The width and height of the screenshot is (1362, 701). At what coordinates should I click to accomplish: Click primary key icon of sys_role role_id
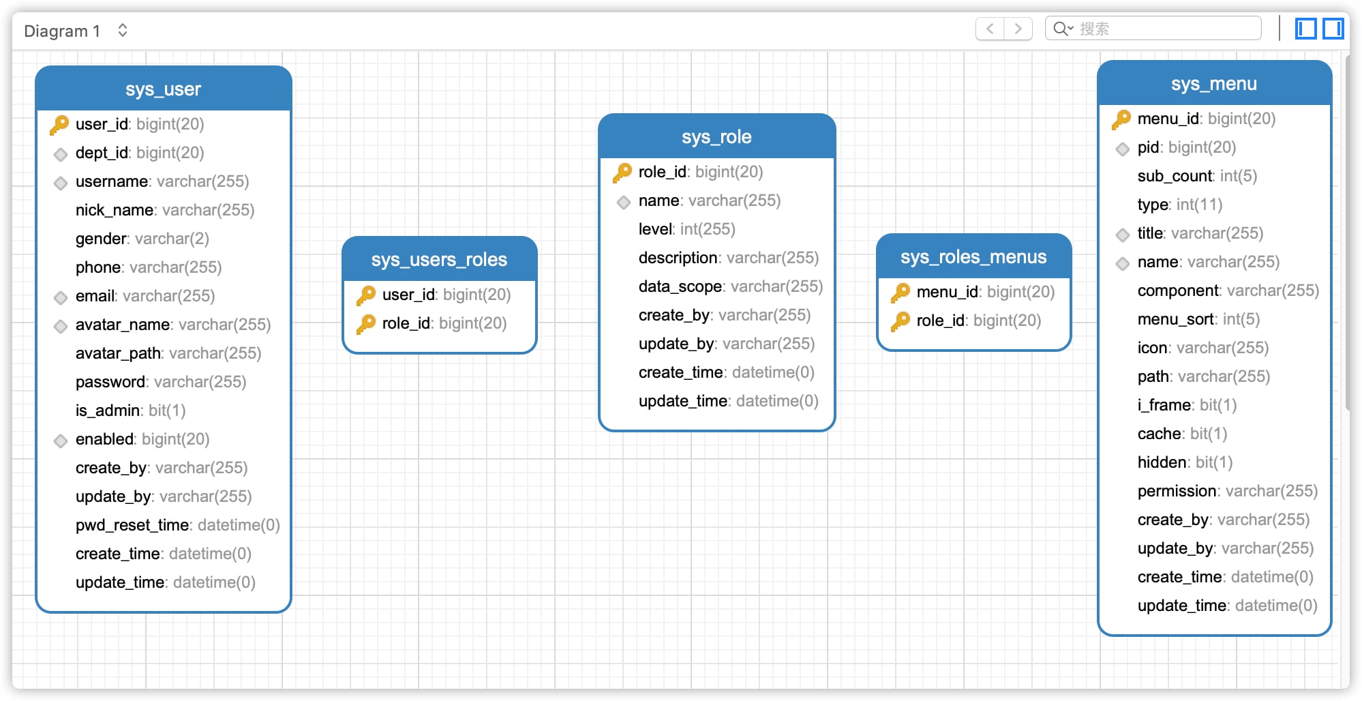tap(622, 172)
